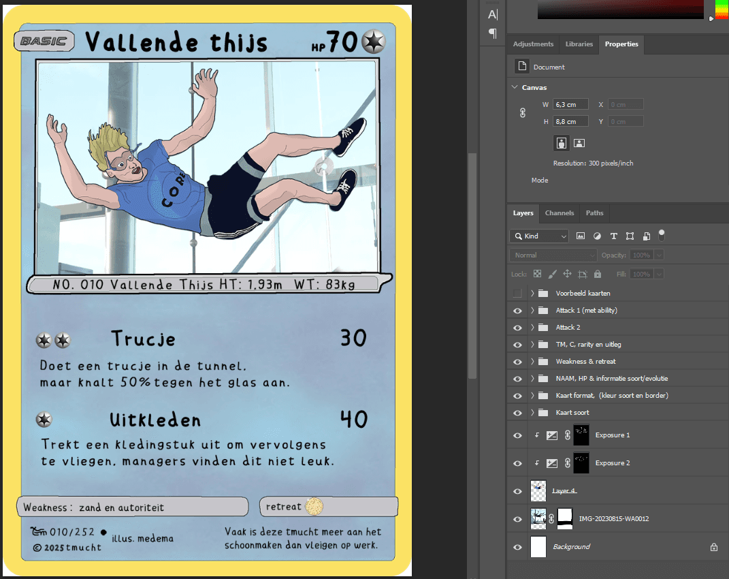This screenshot has width=729, height=579.
Task: Expand the Kaart soort group
Action: tap(532, 413)
